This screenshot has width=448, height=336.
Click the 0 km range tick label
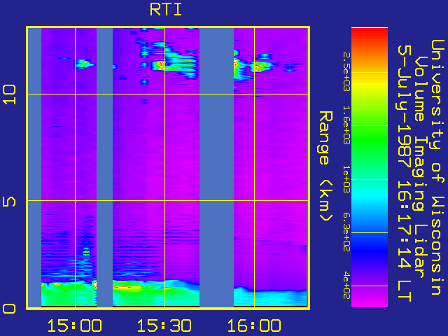click(x=9, y=309)
